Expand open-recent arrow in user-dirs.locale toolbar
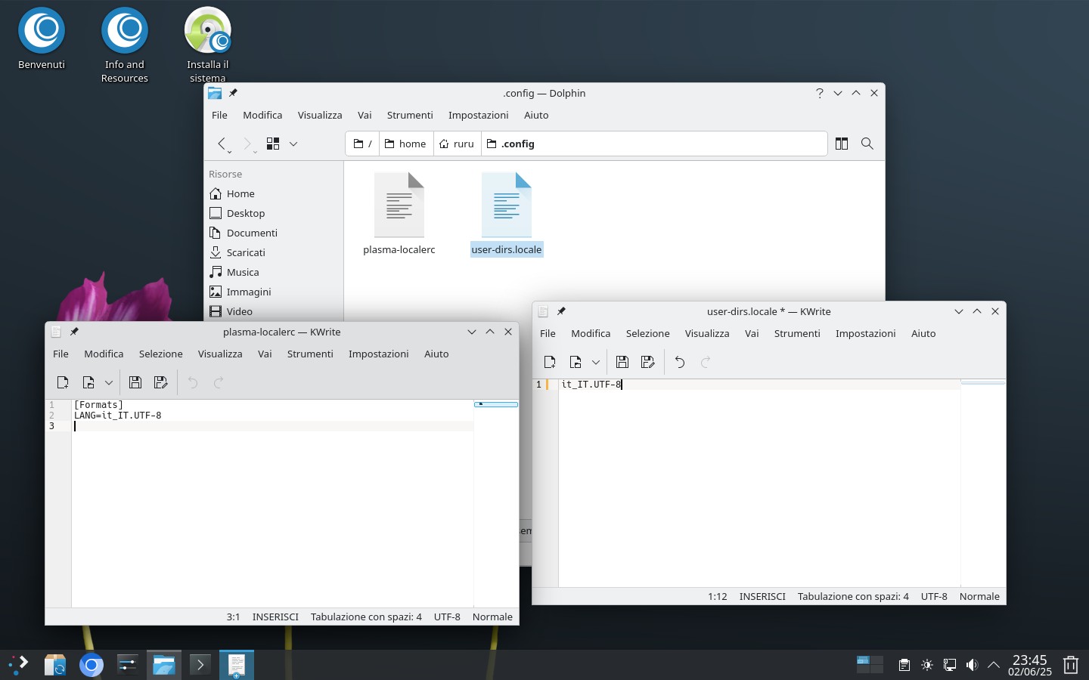Screen dimensions: 1089x680 pyautogui.click(x=596, y=362)
